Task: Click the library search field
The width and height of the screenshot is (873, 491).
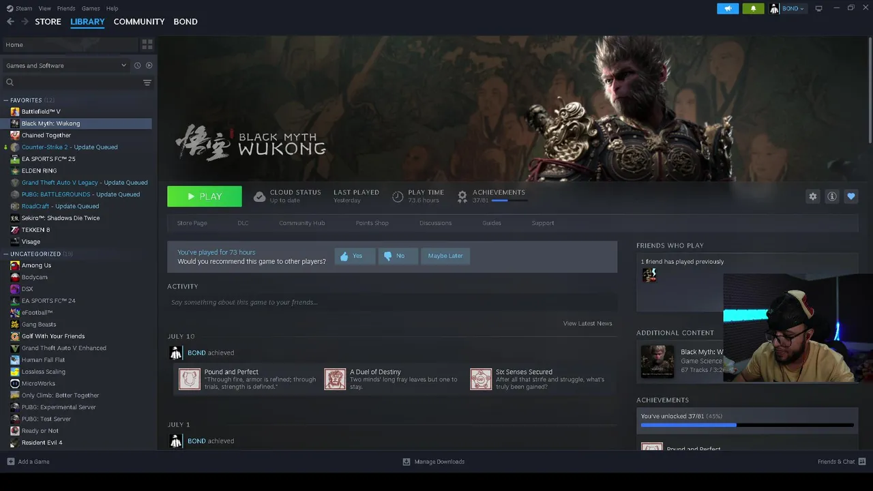Action: 72,83
